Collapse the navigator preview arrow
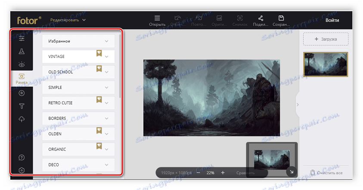Screen dimensions: 363x190 292,172
